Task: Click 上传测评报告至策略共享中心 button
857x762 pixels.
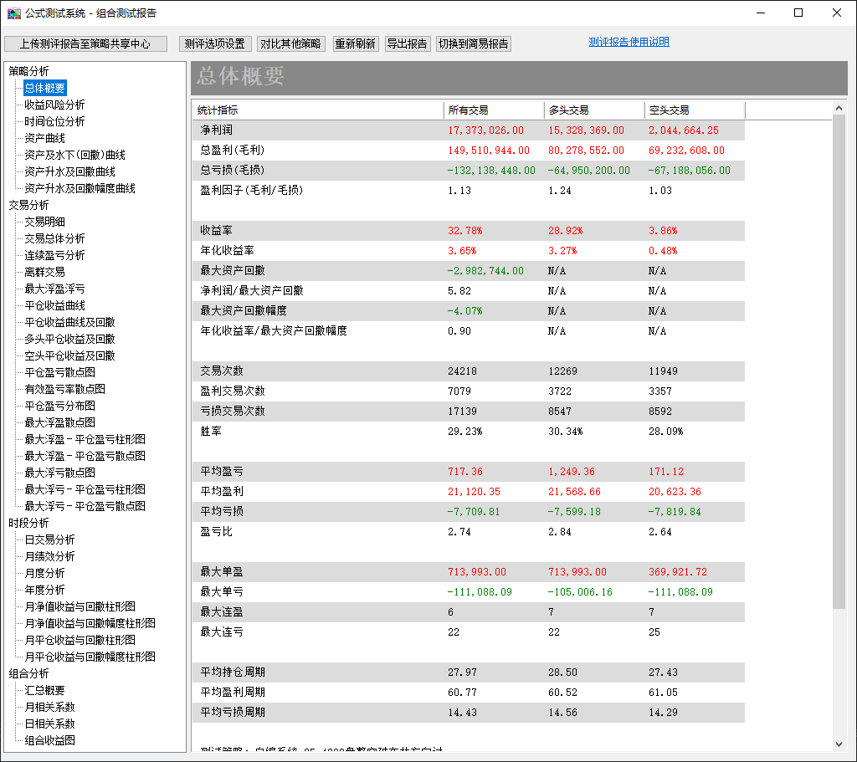Action: point(85,43)
